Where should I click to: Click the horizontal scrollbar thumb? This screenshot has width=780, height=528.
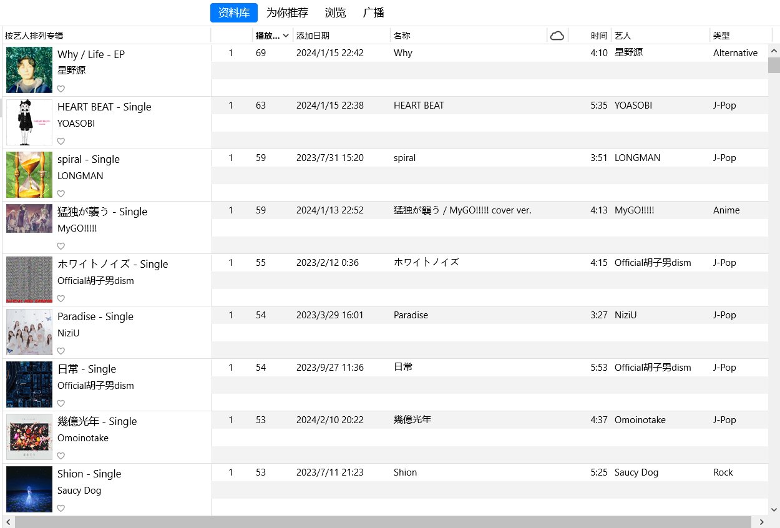383,522
